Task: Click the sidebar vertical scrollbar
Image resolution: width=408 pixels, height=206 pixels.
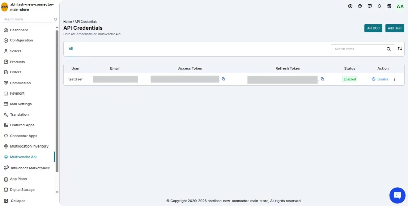Action: pos(57,102)
